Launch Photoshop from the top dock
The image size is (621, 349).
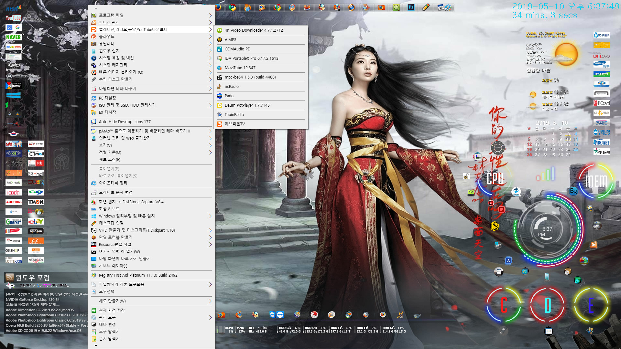(411, 7)
